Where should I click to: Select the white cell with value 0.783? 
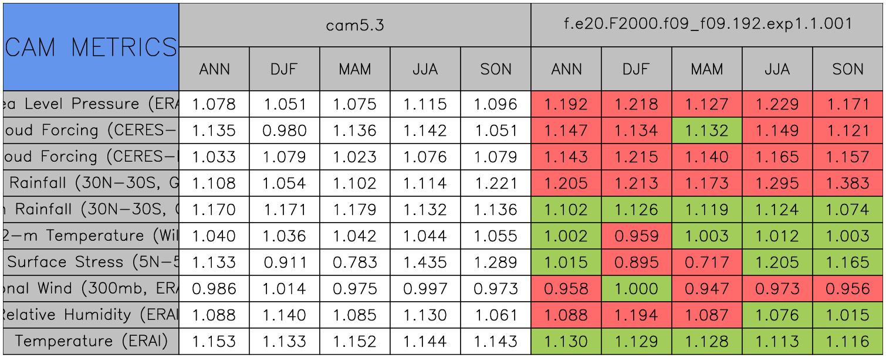tap(354, 262)
